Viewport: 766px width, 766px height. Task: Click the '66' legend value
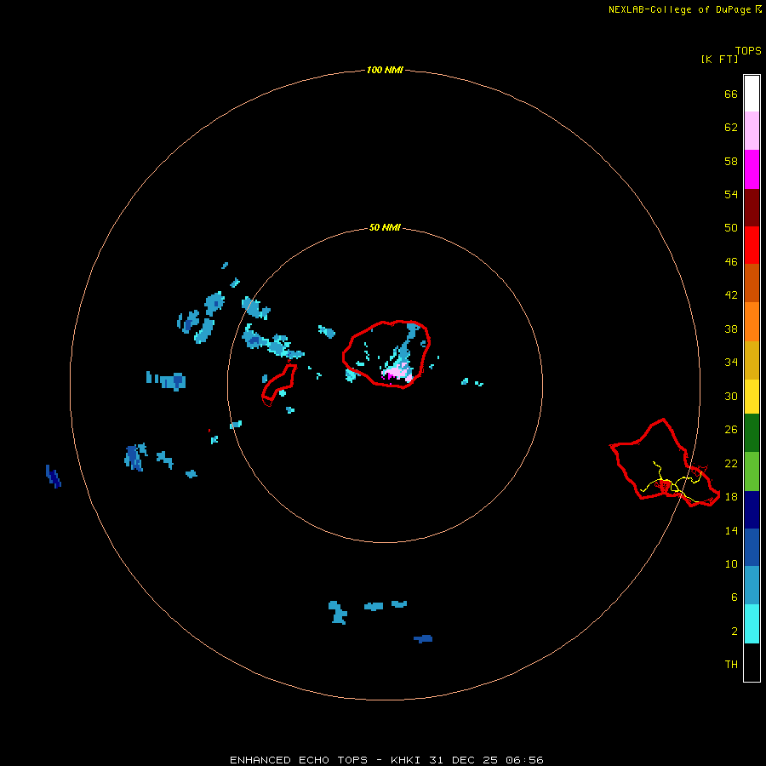pos(731,94)
